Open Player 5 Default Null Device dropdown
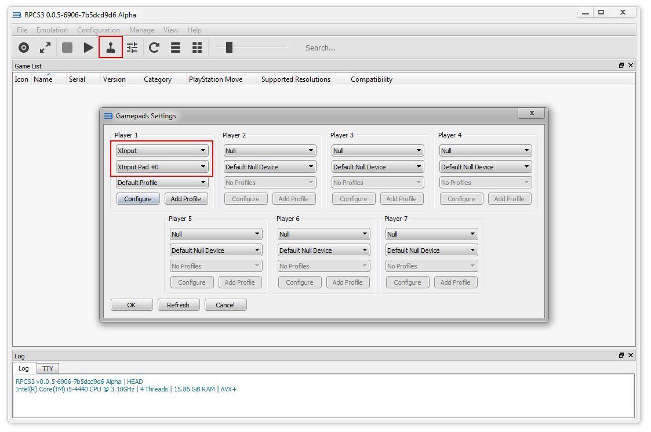This screenshot has height=432, width=651. 216,250
